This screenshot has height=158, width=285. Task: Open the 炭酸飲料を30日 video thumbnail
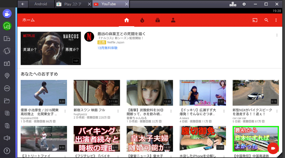click(150, 93)
